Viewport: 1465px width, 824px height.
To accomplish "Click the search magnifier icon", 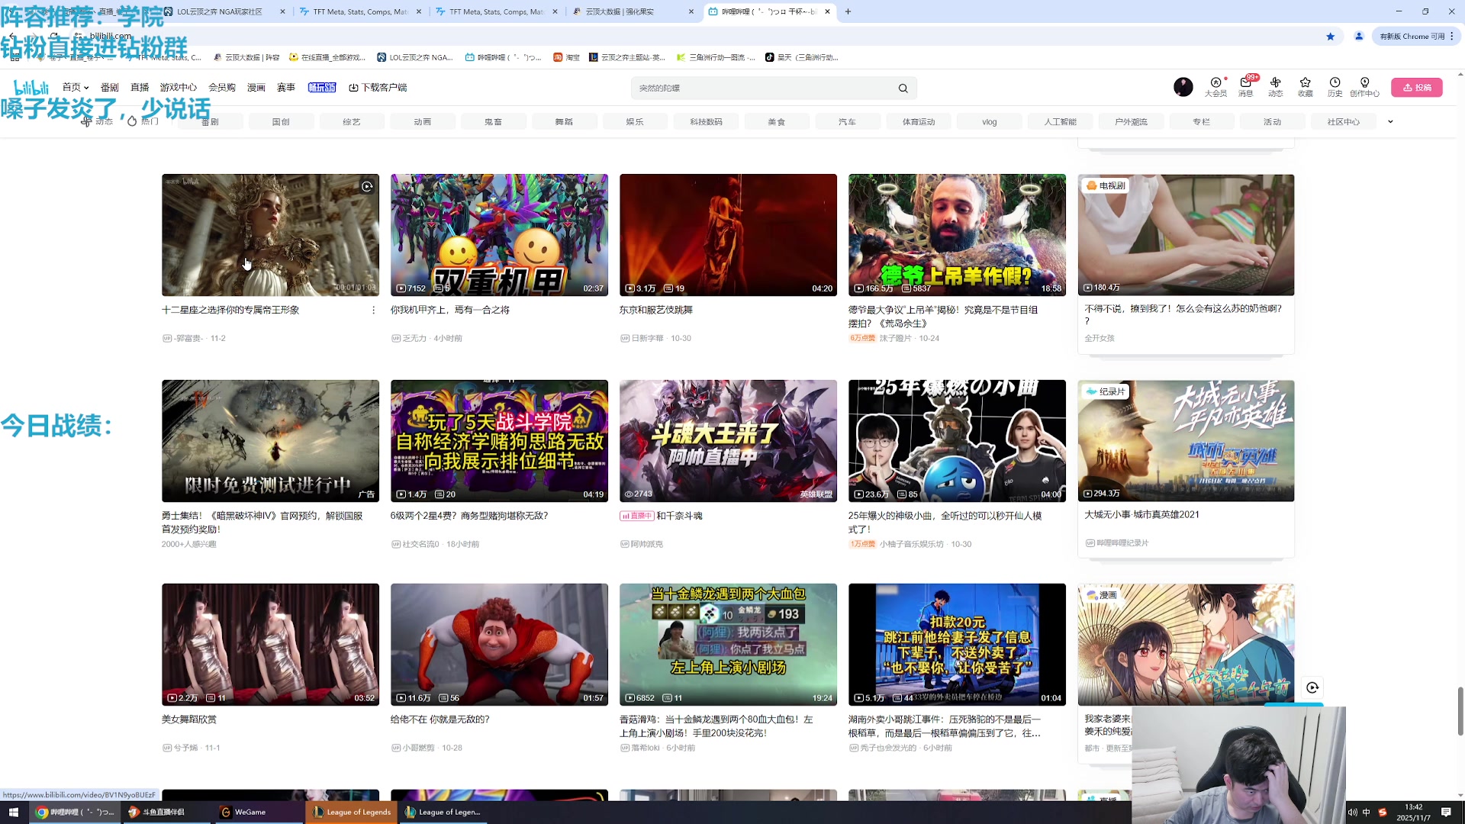I will (x=903, y=89).
